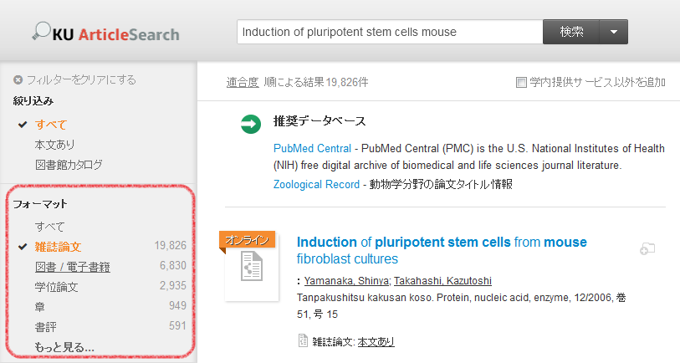Click the article document thumbnail icon
This screenshot has height=363, width=680.
(x=252, y=266)
